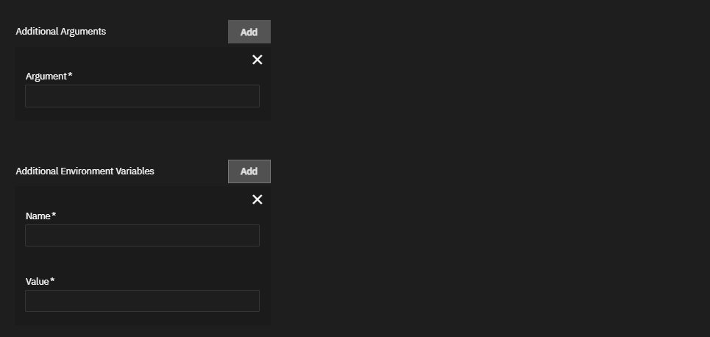
Task: Click the required asterisk beside Value
Action: pos(53,281)
